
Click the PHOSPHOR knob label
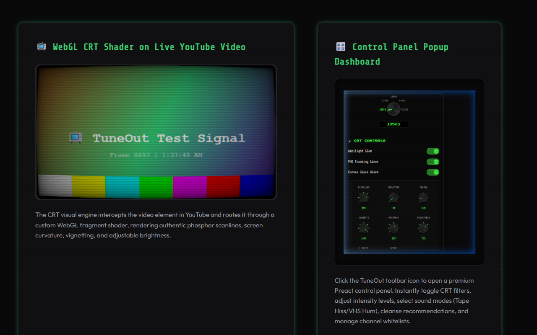(394, 218)
